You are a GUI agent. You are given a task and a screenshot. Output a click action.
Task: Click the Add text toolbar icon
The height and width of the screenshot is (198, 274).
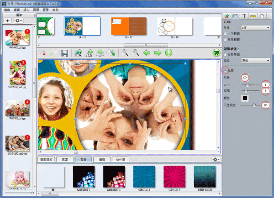click(x=90, y=53)
